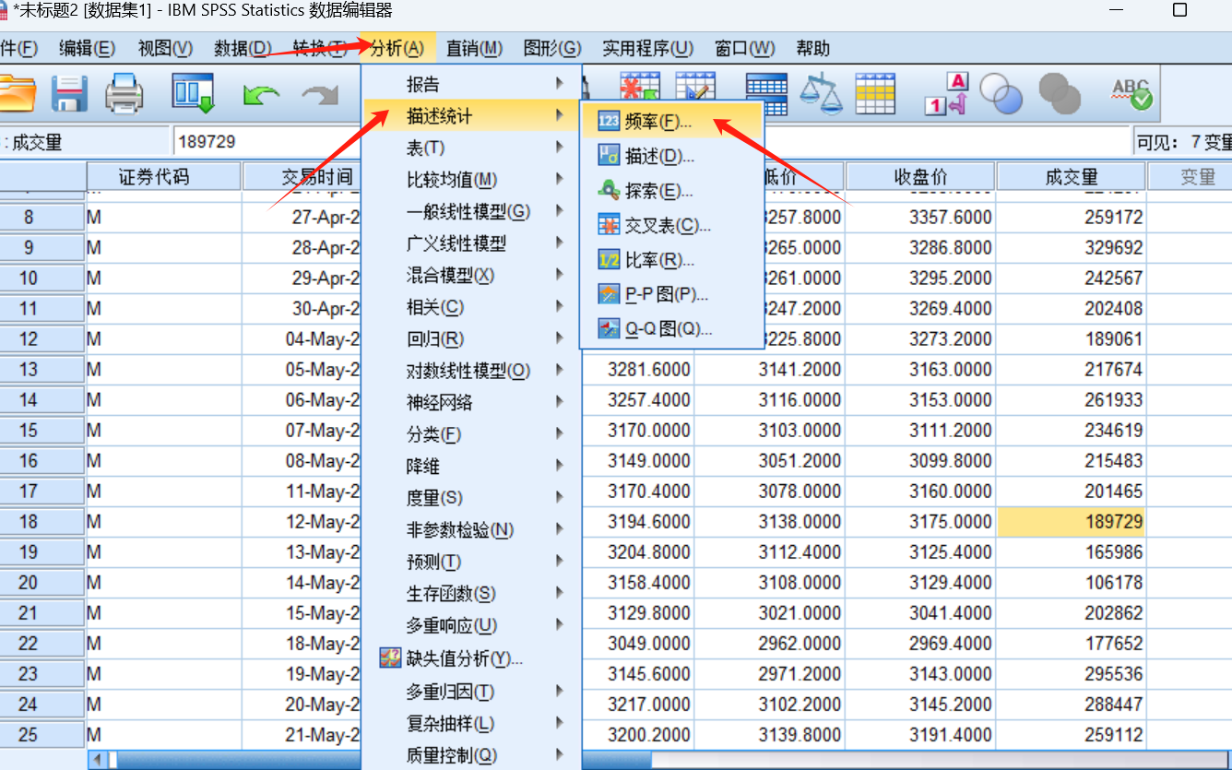This screenshot has height=770, width=1232.
Task: Expand the 比较均值(M) submenu
Action: coord(471,179)
